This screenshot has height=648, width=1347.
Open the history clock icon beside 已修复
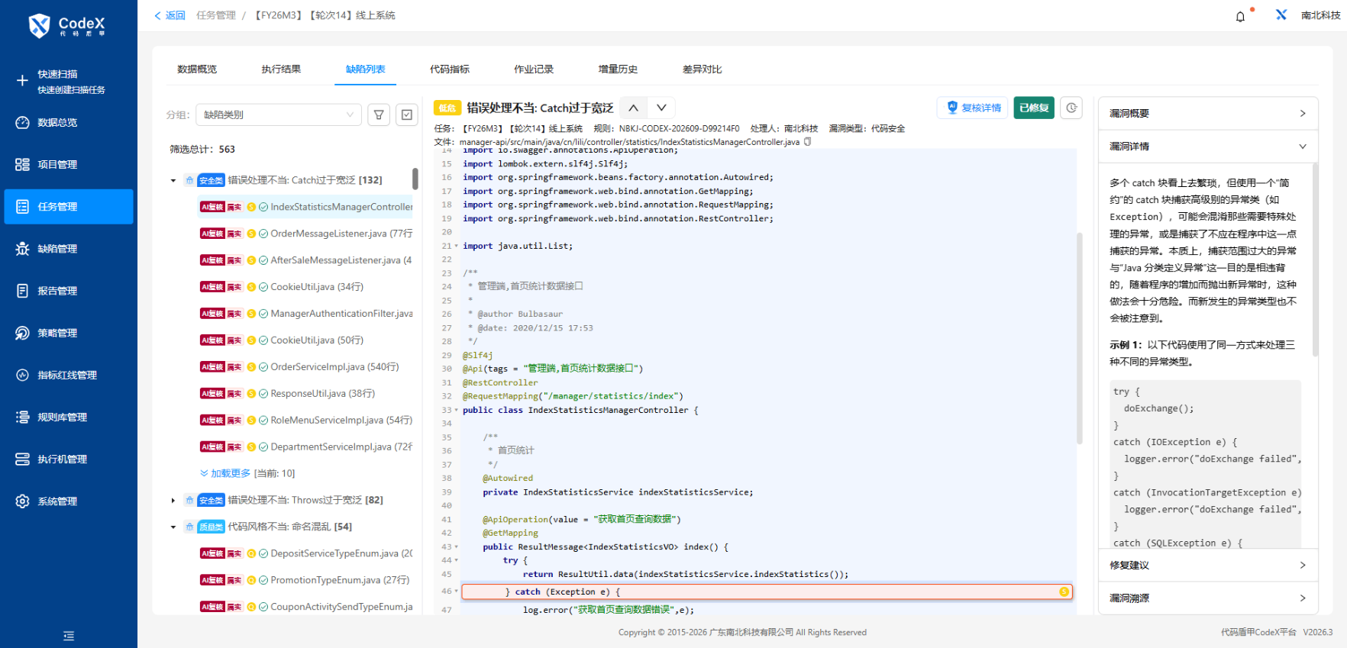[1071, 108]
